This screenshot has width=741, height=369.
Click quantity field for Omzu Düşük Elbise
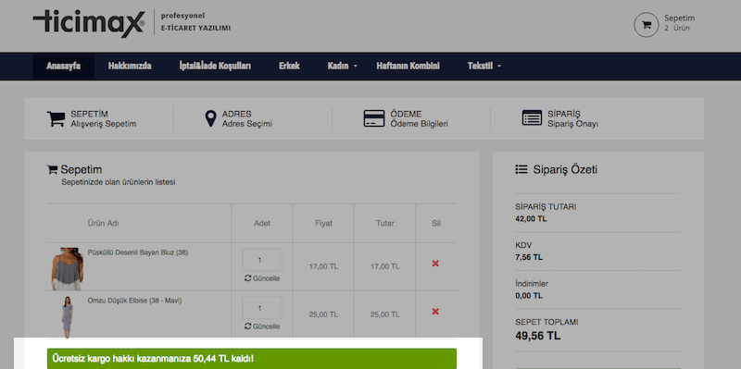[262, 308]
